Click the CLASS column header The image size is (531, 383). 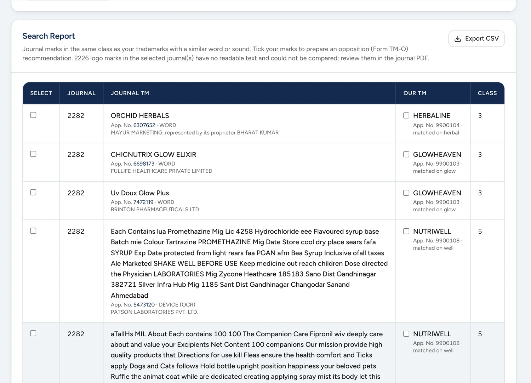coord(487,93)
